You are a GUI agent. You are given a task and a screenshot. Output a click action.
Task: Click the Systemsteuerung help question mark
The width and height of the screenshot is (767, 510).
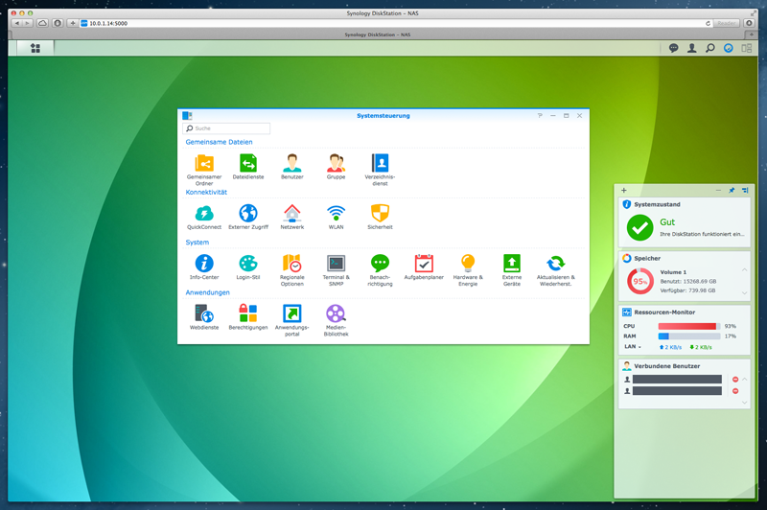540,115
